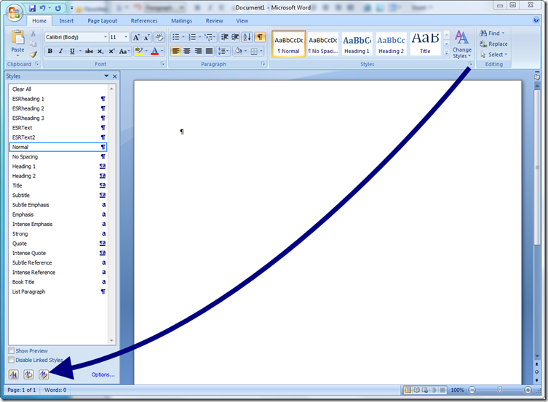Click the Format Painter brush icon
Image resolution: width=548 pixels, height=402 pixels.
(x=33, y=55)
